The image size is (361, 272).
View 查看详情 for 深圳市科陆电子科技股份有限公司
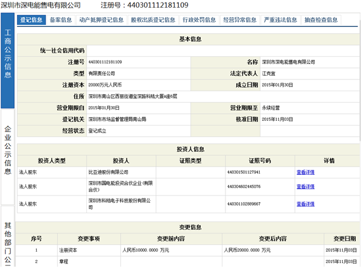tap(305, 204)
